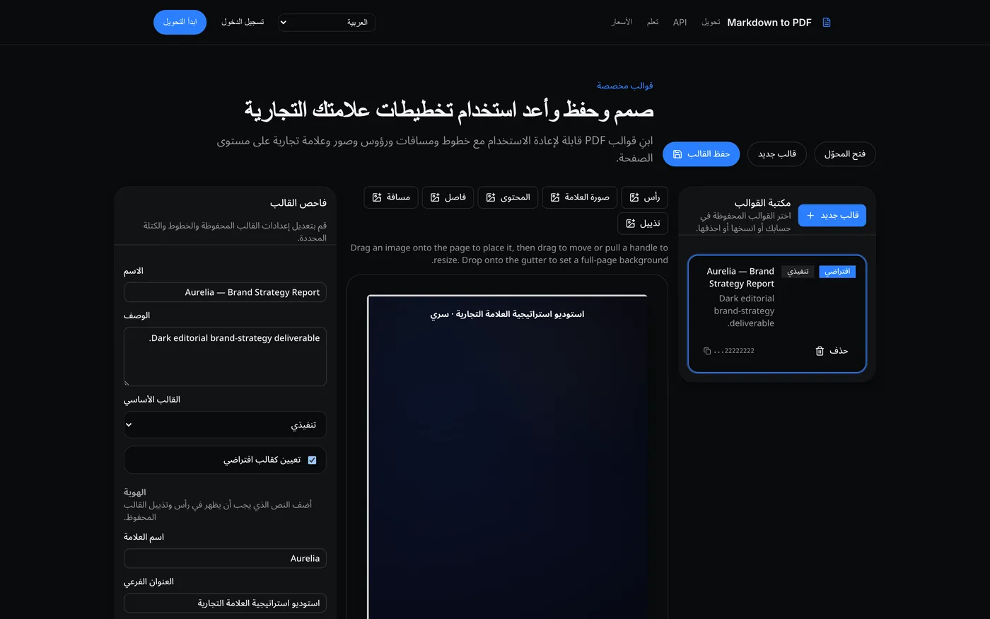
Task: Toggle the تعيين كقالب افتراضي checkbox
Action: 312,461
